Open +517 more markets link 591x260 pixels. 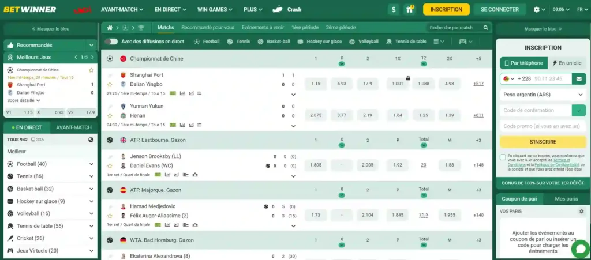(x=478, y=84)
